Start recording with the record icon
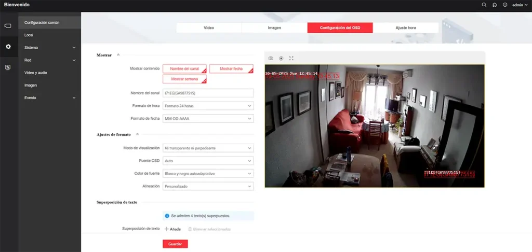The image size is (532, 252). pyautogui.click(x=281, y=58)
